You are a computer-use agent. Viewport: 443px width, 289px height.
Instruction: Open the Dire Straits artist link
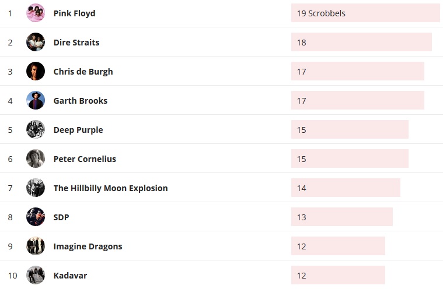76,42
